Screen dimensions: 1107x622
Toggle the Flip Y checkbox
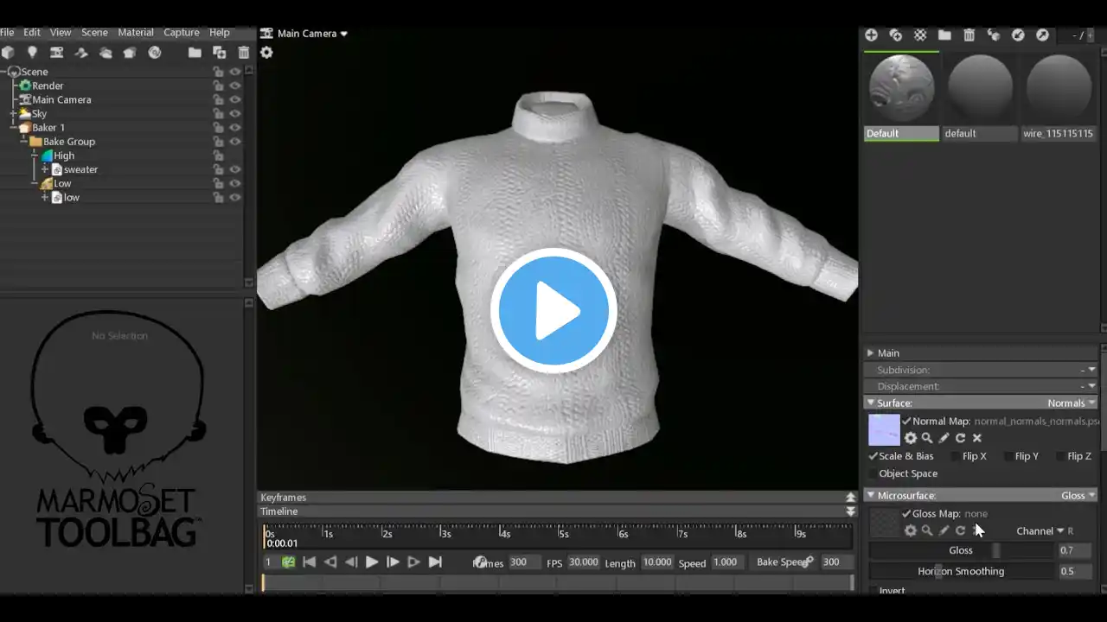point(1020,456)
